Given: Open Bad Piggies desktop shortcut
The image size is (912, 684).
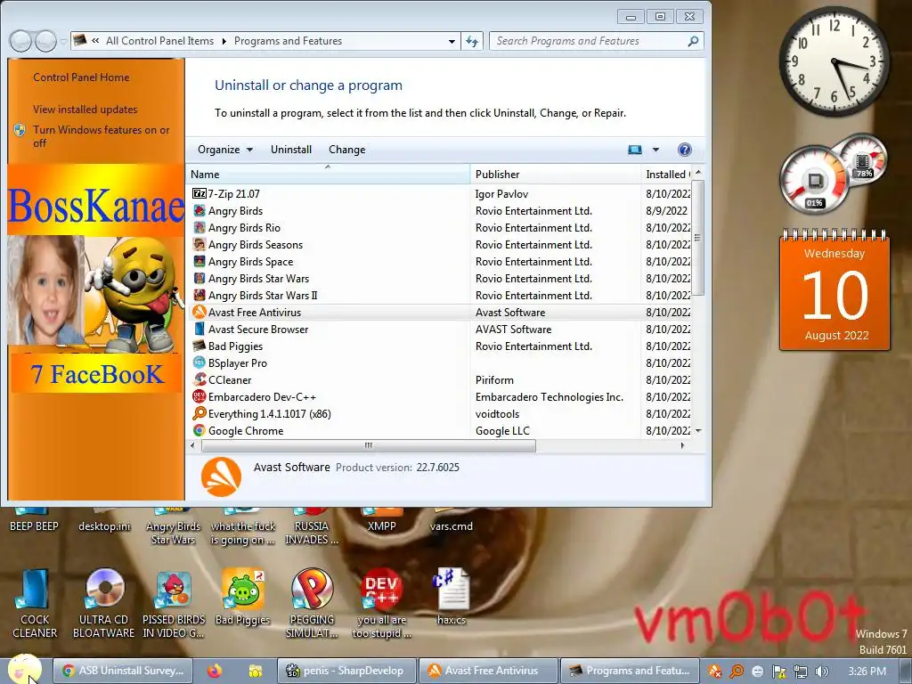Looking at the screenshot, I should tap(242, 597).
